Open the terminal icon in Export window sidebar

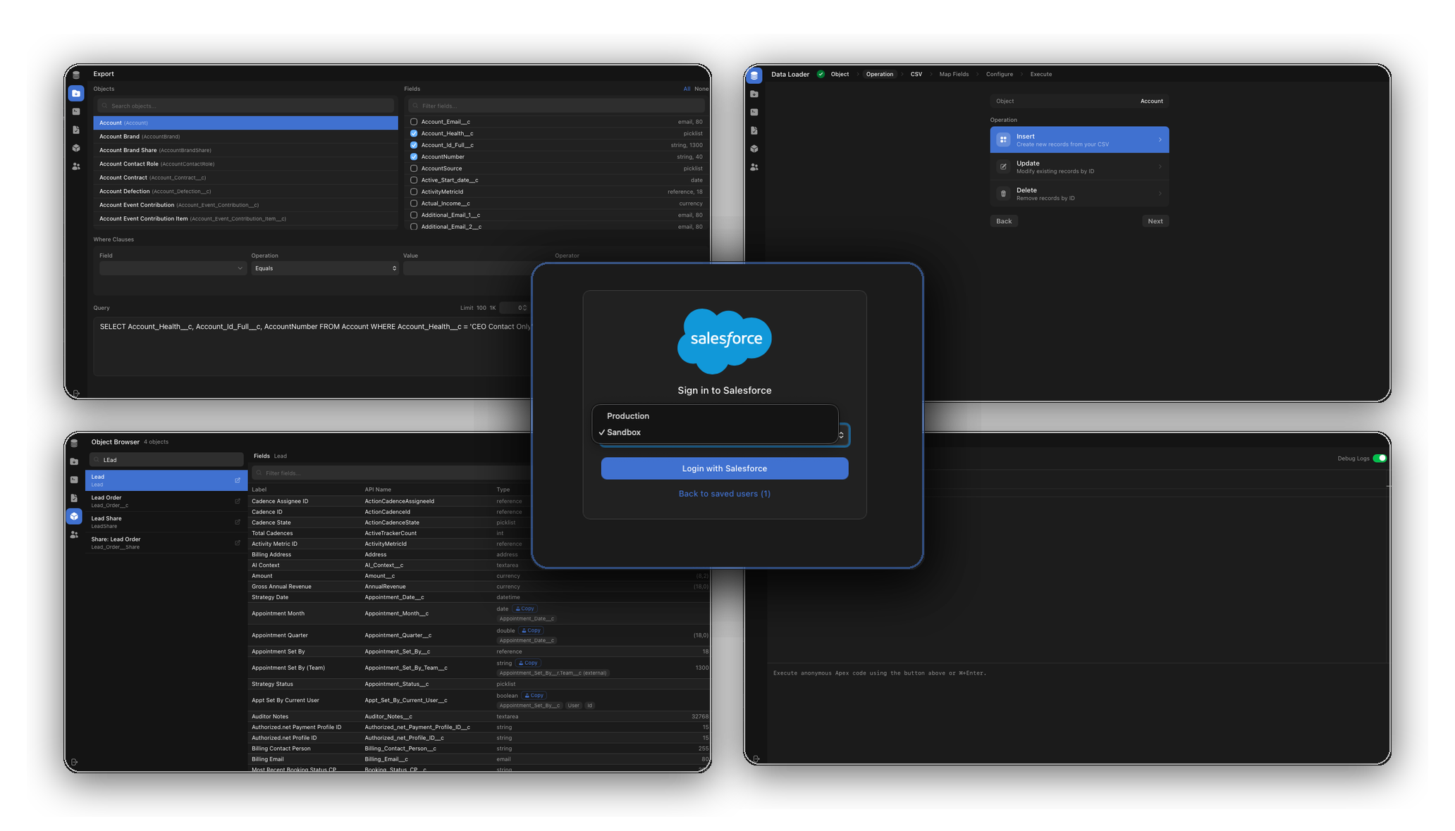[76, 111]
